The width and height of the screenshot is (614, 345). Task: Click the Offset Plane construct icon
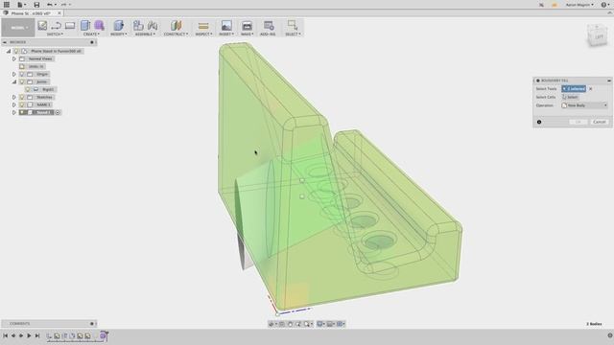tap(177, 26)
